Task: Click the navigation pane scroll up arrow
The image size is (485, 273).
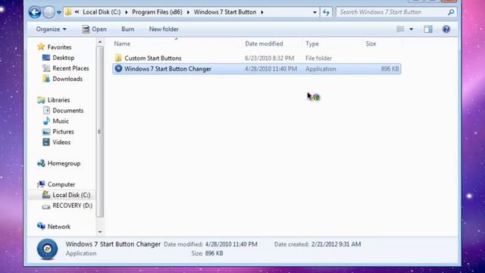Action: (99, 42)
